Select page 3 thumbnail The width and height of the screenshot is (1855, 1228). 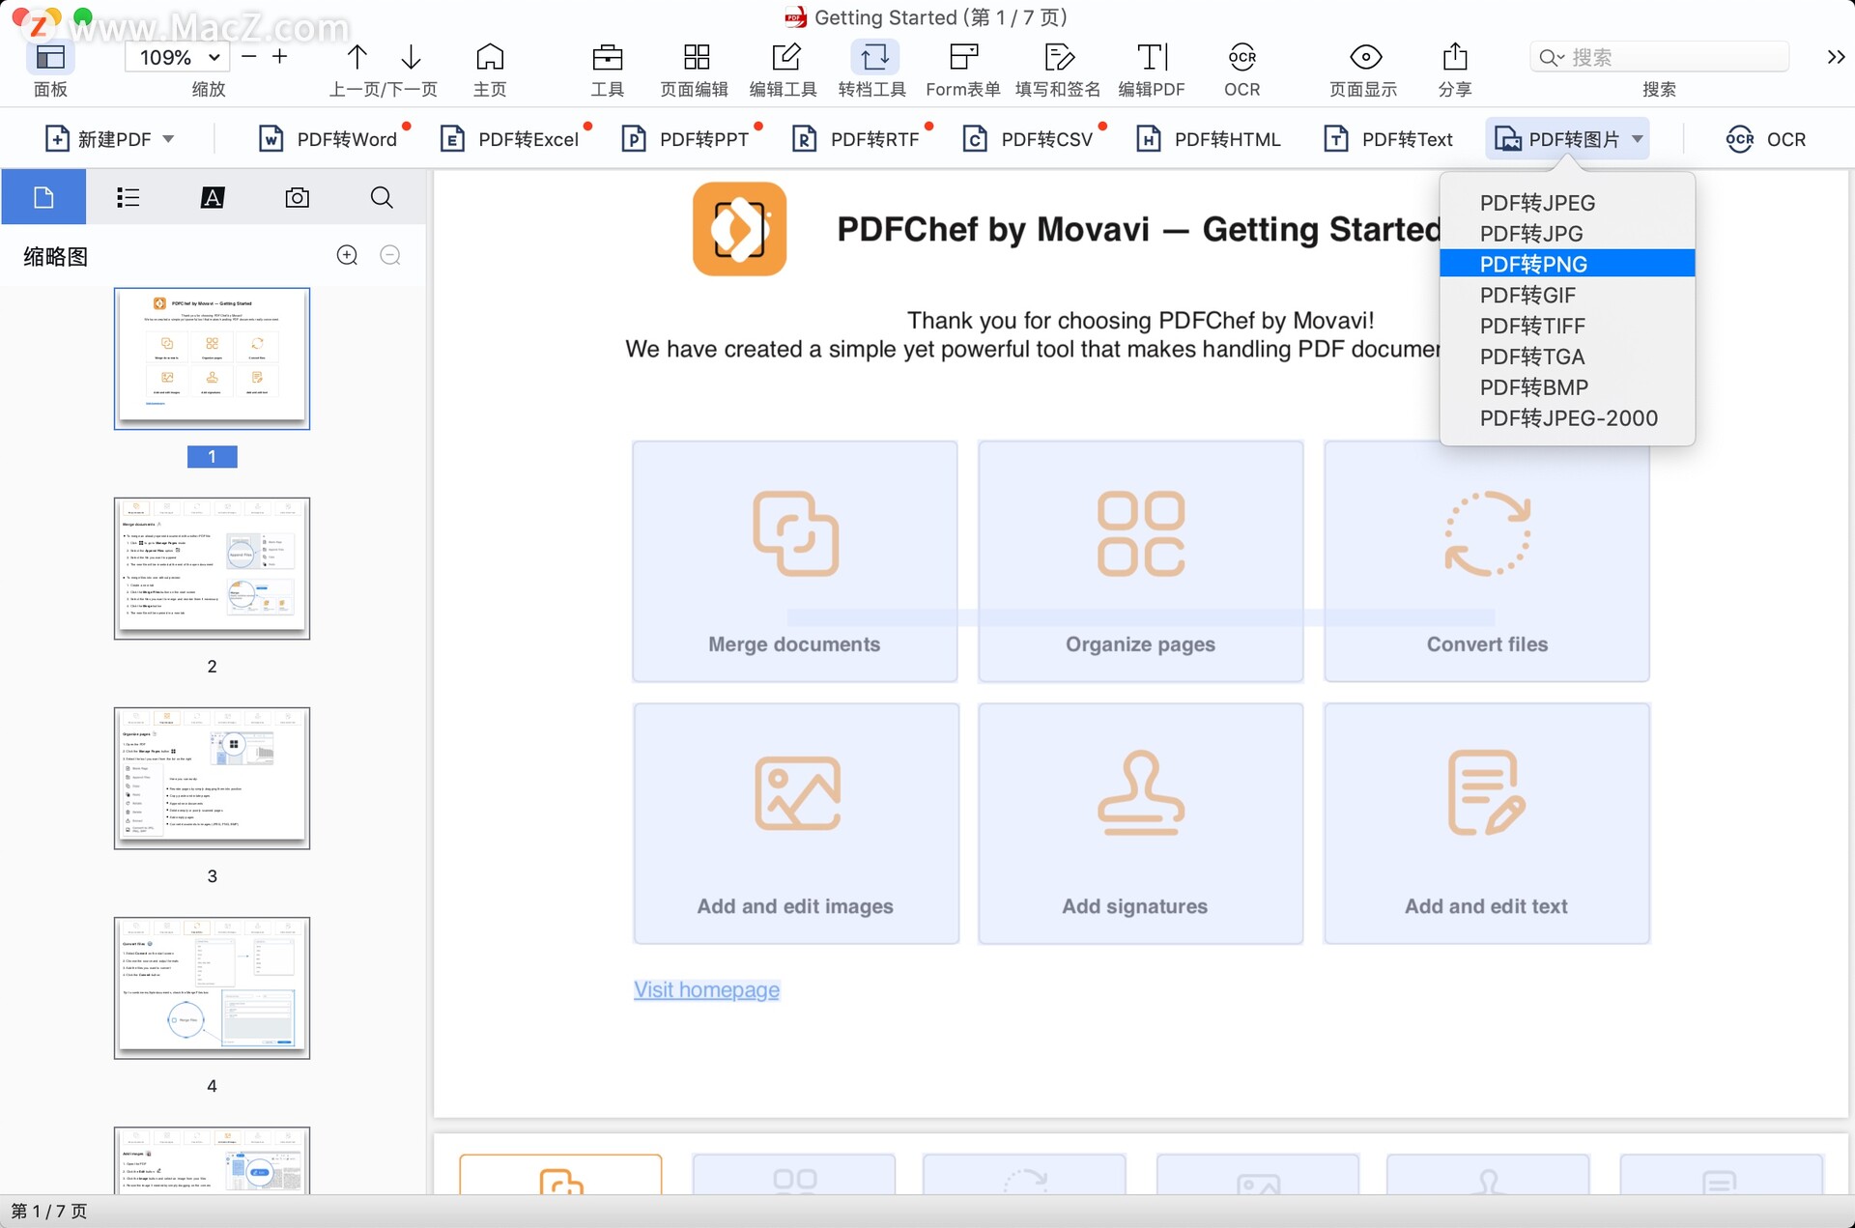tap(212, 778)
